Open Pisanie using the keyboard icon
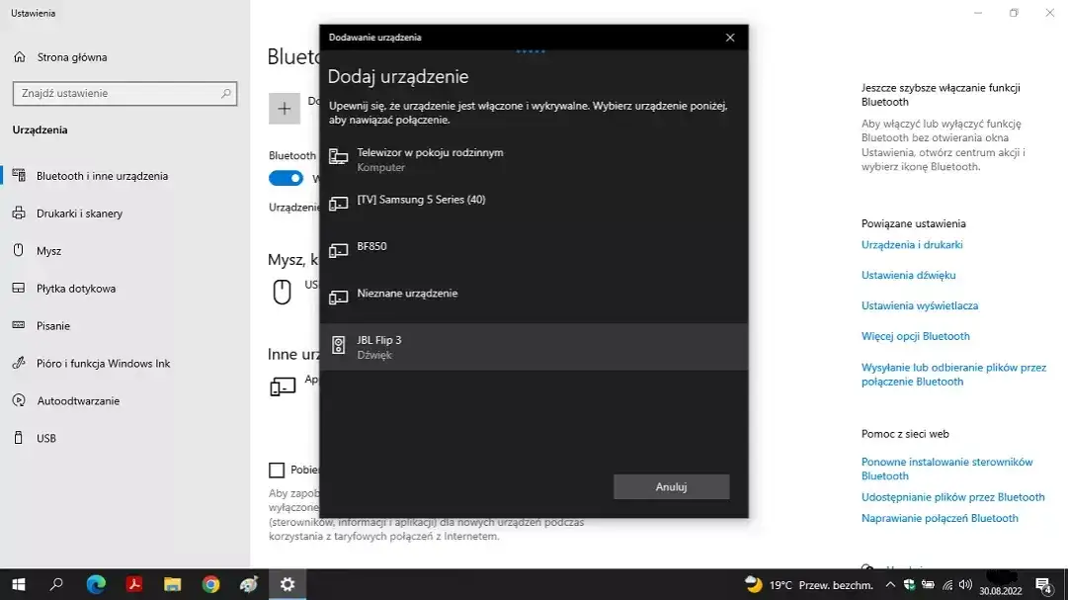This screenshot has width=1068, height=600. (21, 325)
